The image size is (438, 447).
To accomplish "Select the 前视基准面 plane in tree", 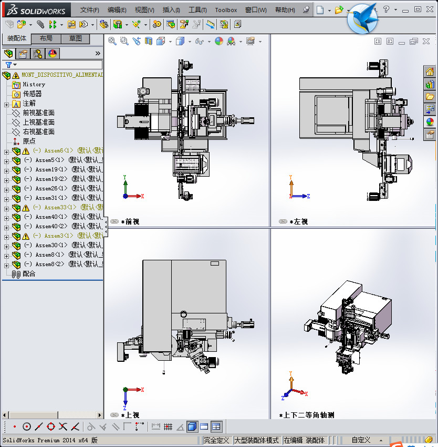I will click(38, 113).
